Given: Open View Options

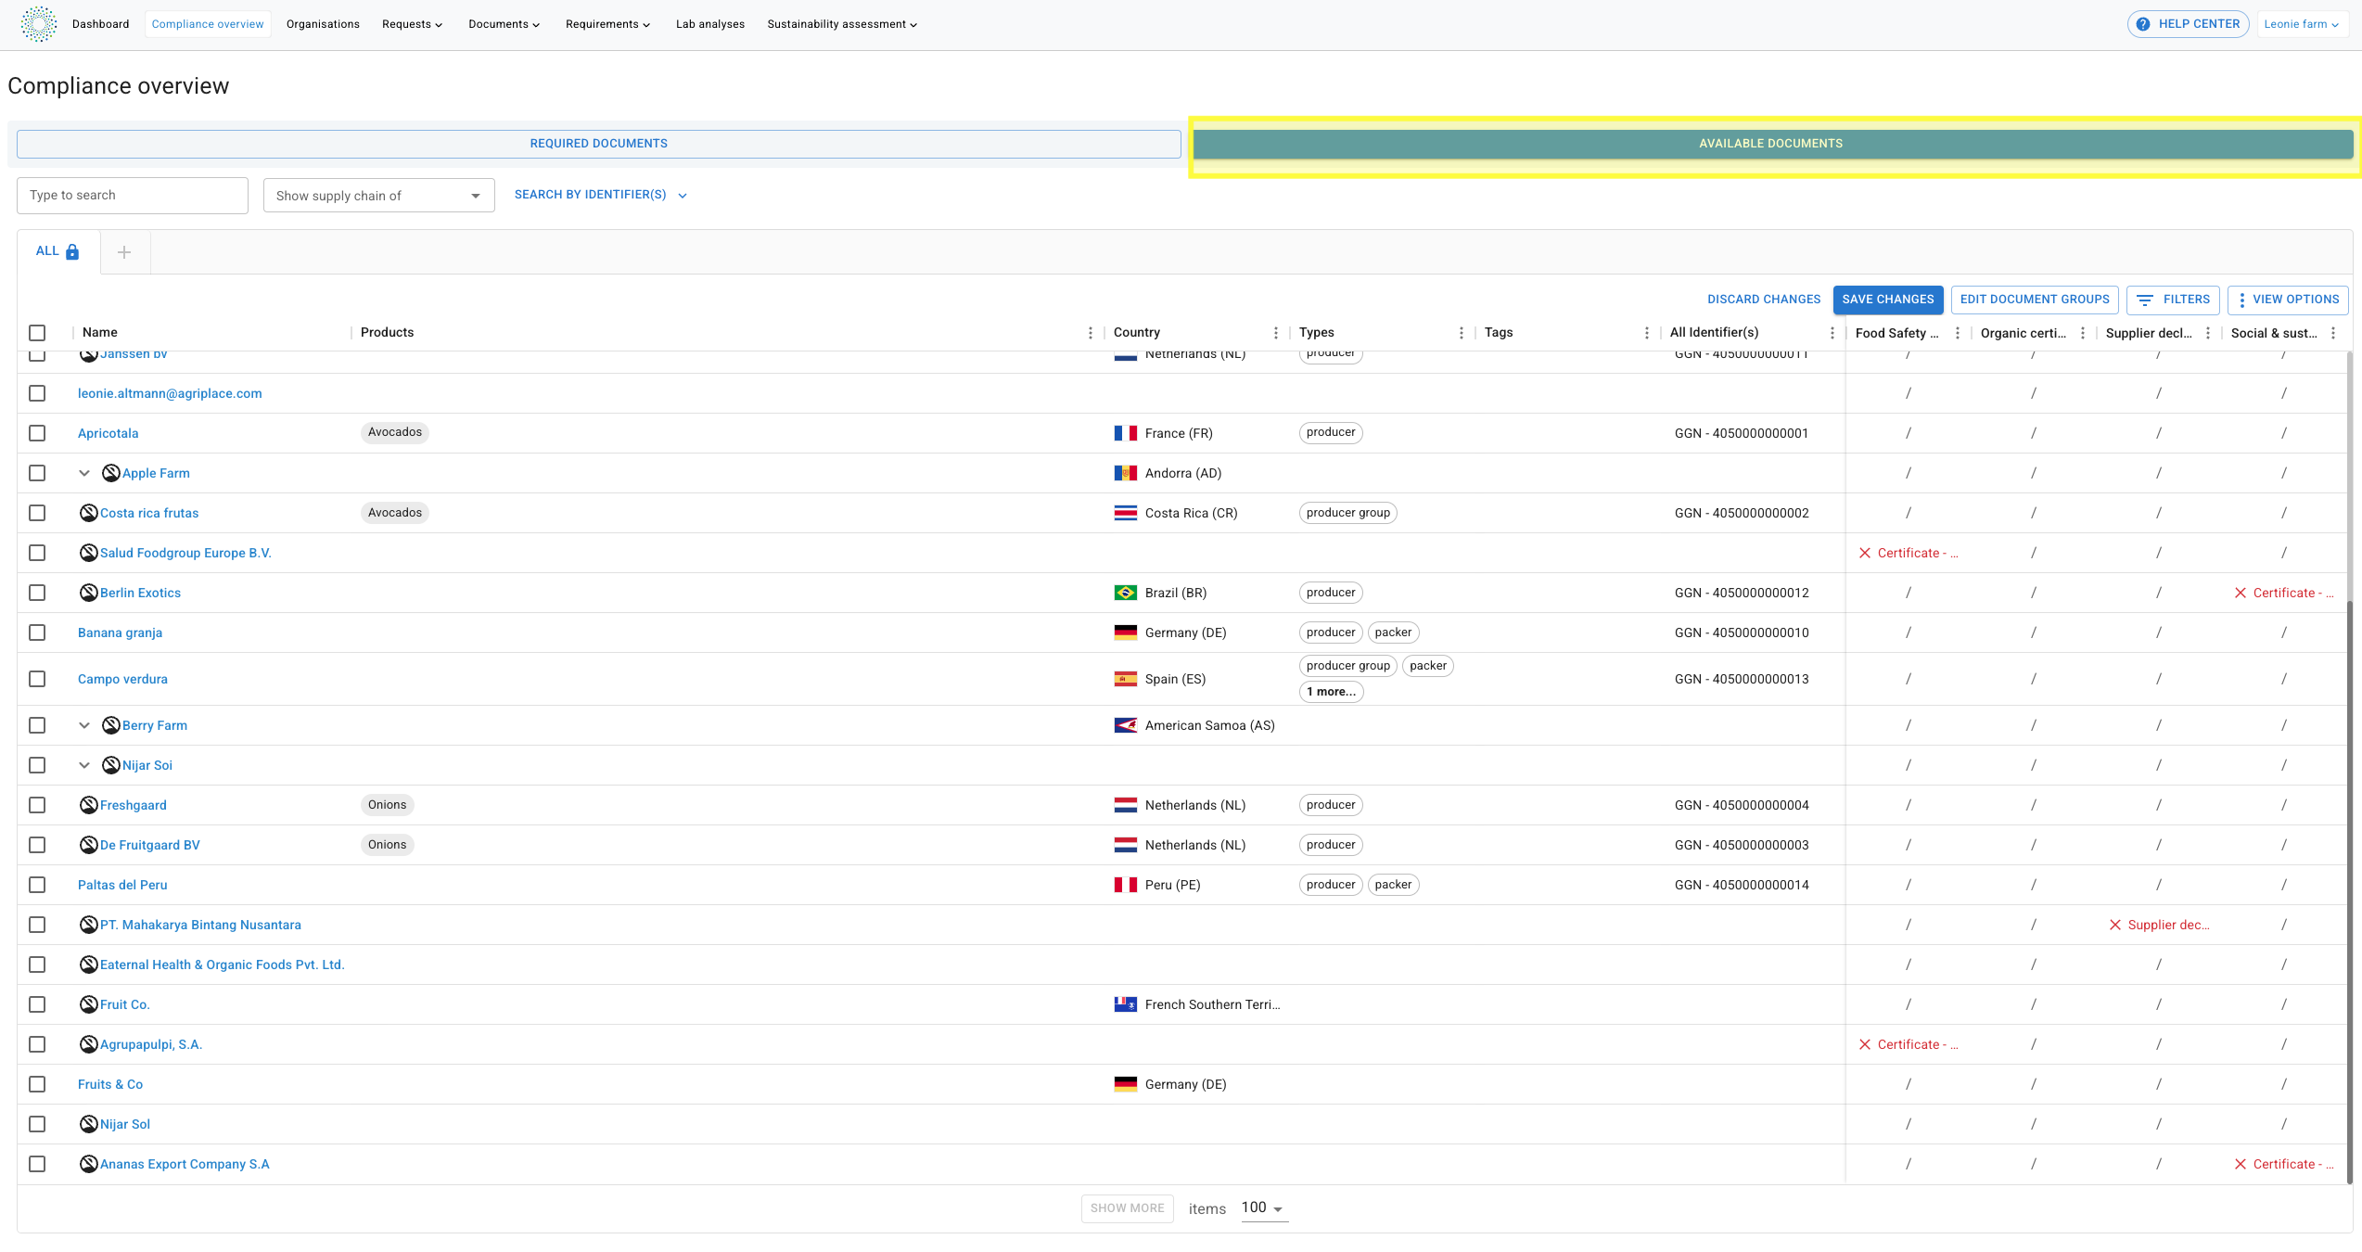Looking at the screenshot, I should pos(2288,300).
